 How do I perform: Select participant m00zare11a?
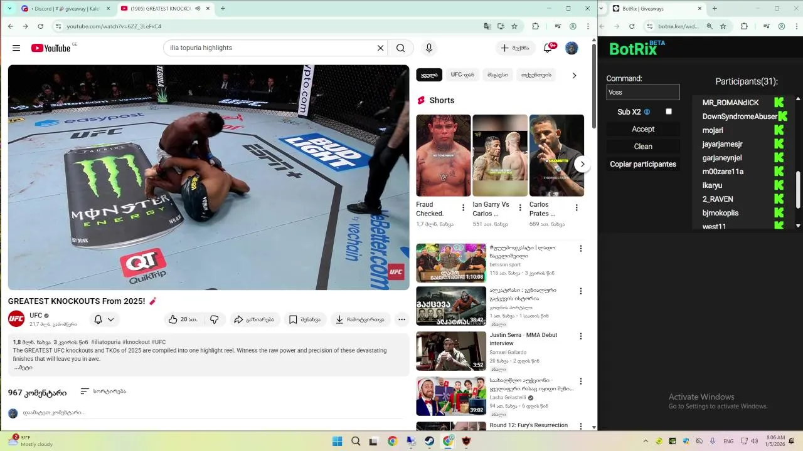(723, 172)
